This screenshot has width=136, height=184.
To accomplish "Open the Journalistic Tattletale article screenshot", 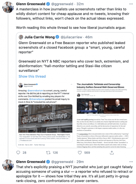I will click(103, 115).
